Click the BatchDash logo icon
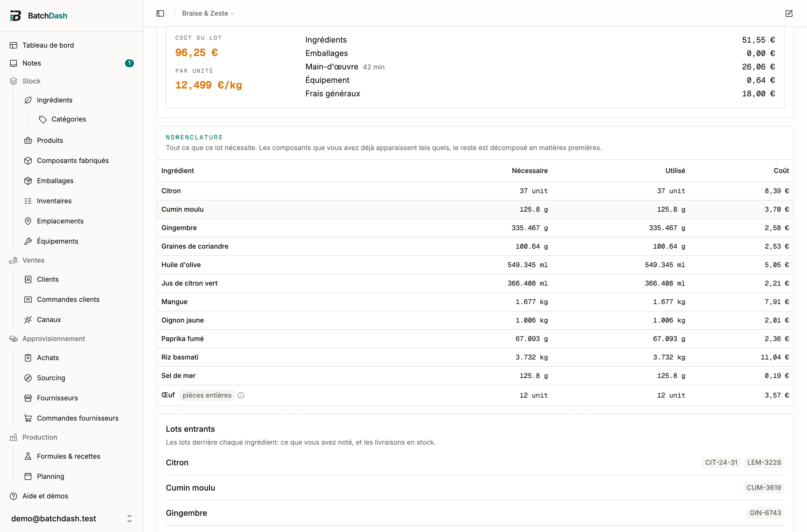The height and width of the screenshot is (532, 807). click(x=15, y=16)
